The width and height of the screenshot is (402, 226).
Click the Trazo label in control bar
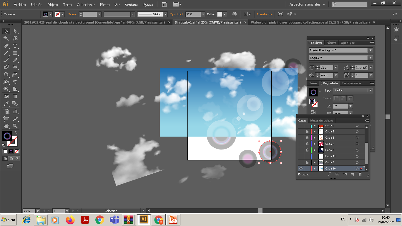click(x=72, y=14)
